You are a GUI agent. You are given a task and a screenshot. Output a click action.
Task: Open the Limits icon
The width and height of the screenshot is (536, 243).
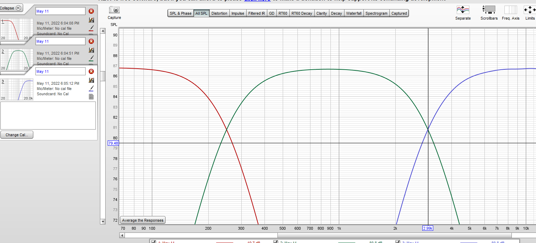(x=530, y=9)
